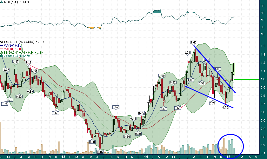The height and width of the screenshot is (159, 267).
Task: Click the 0.62 high price label
Action: tap(116, 107)
